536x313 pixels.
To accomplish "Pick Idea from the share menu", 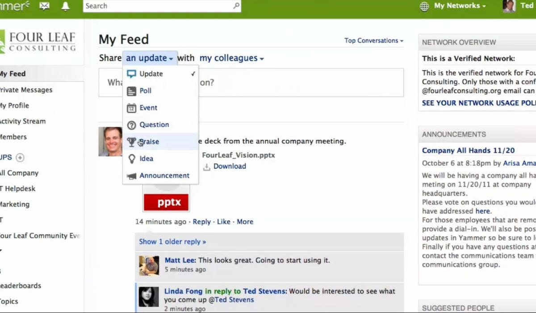I will click(x=161, y=159).
